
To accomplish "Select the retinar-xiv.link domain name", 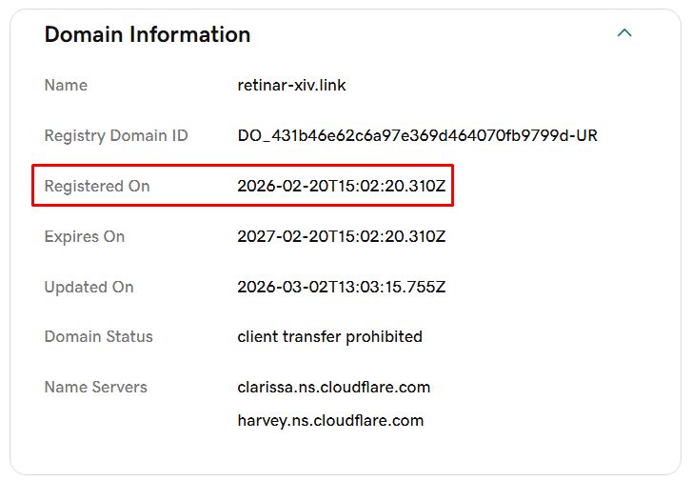I will point(291,86).
